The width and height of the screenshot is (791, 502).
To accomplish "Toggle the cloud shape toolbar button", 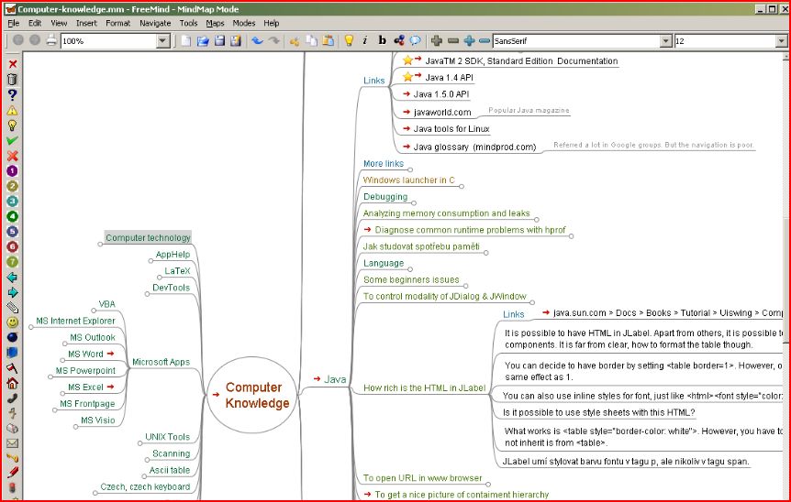I will coord(415,40).
